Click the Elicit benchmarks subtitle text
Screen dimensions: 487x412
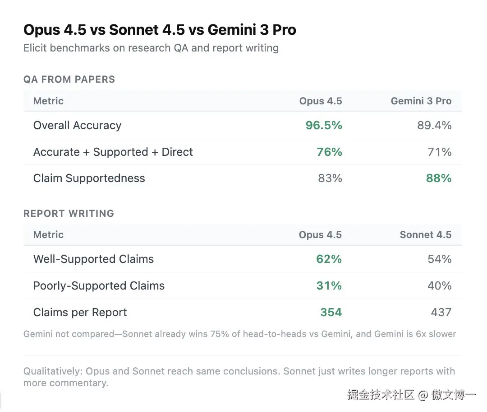[151, 47]
